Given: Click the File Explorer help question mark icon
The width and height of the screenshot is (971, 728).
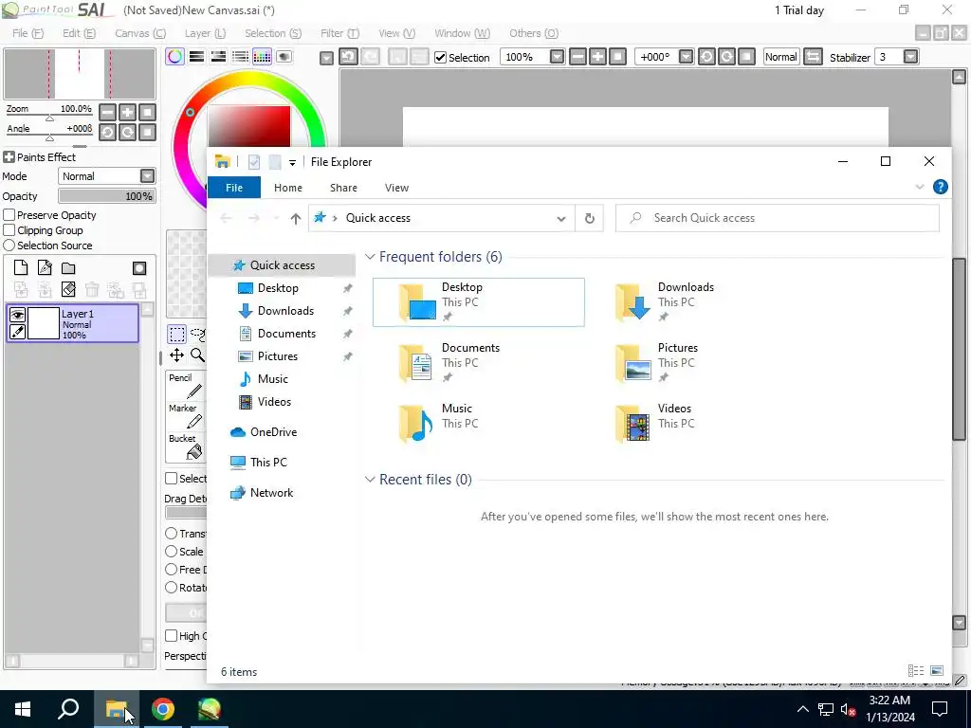Looking at the screenshot, I should 940,187.
